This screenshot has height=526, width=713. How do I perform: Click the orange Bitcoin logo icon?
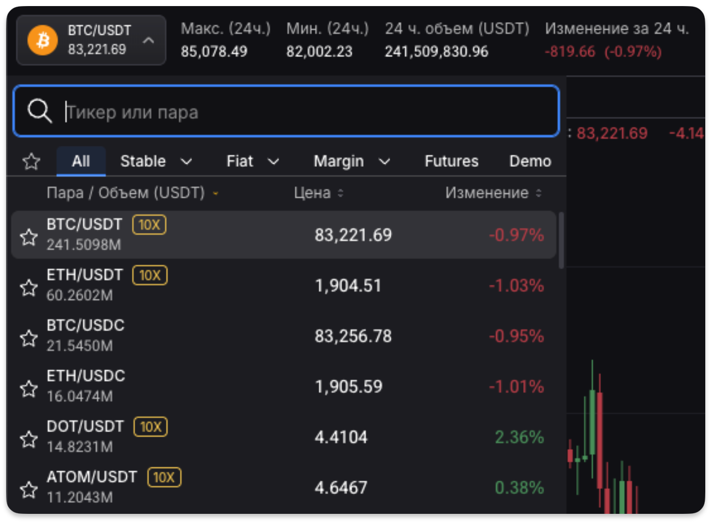tap(42, 40)
